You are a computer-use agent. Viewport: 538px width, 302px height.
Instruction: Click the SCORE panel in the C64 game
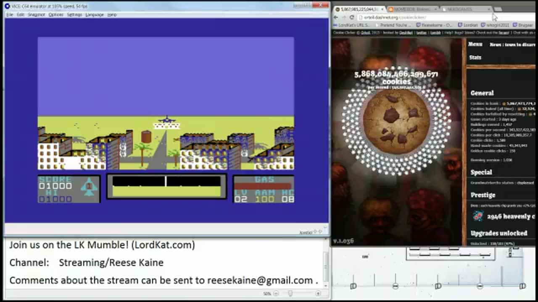pyautogui.click(x=69, y=189)
